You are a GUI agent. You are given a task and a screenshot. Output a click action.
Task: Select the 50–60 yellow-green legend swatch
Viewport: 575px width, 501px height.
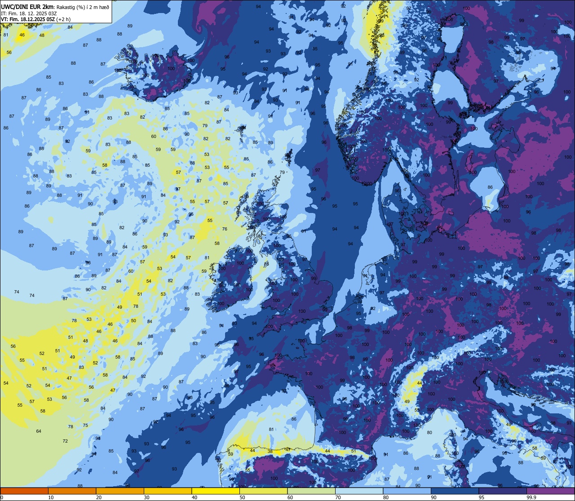(263, 491)
